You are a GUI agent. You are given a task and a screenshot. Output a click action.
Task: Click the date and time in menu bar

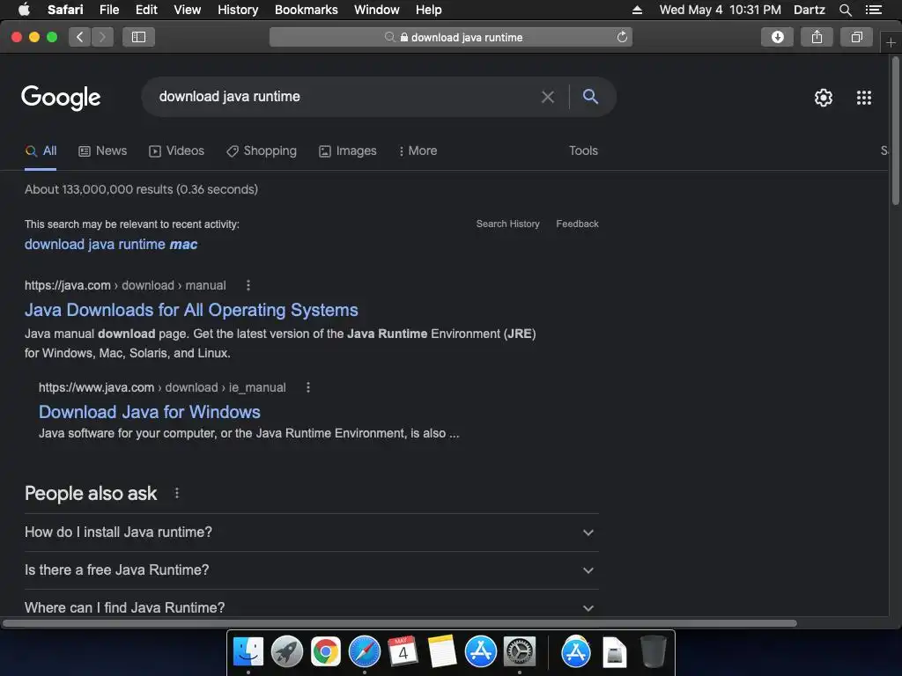coord(720,10)
